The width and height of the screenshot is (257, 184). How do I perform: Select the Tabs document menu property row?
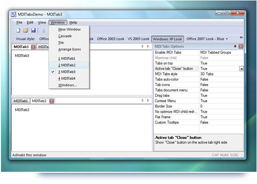[x=199, y=90]
